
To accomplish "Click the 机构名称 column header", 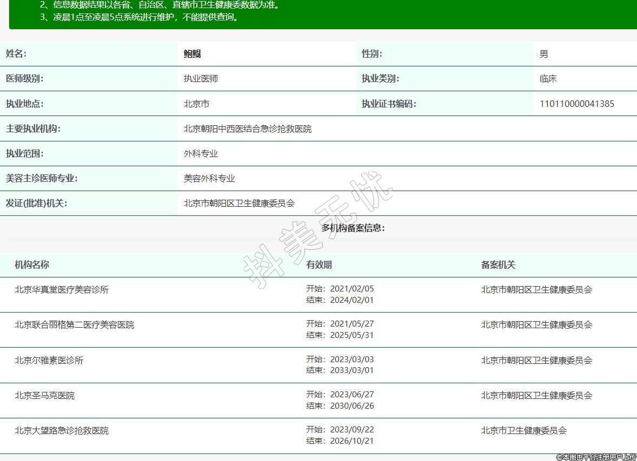I will point(32,265).
